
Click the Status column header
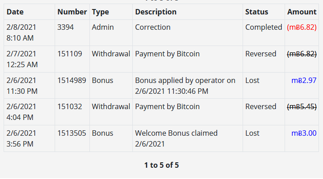coord(257,12)
